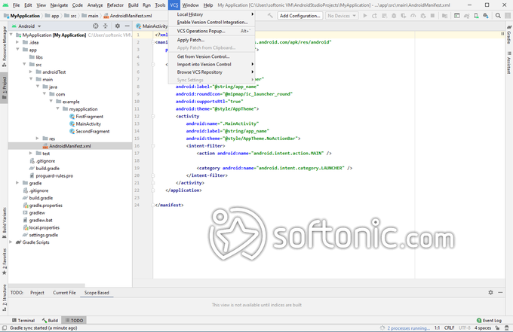Select gradle.properties file in tree

coord(45,206)
